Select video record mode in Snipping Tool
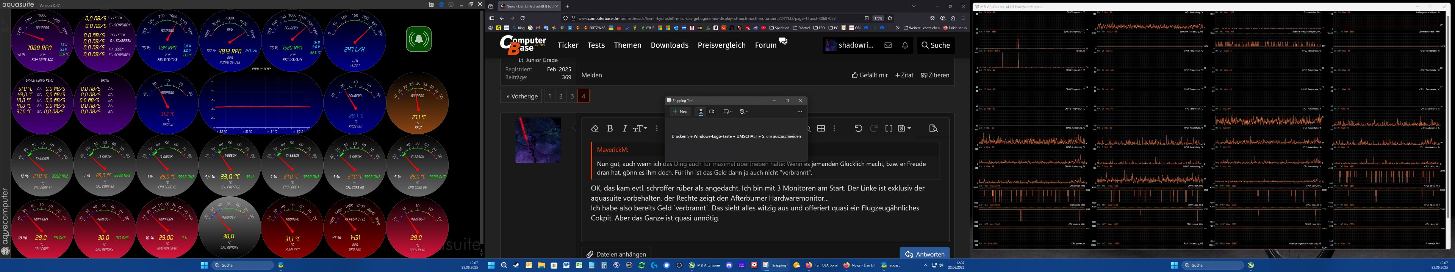This screenshot has width=1455, height=272. pyautogui.click(x=712, y=111)
